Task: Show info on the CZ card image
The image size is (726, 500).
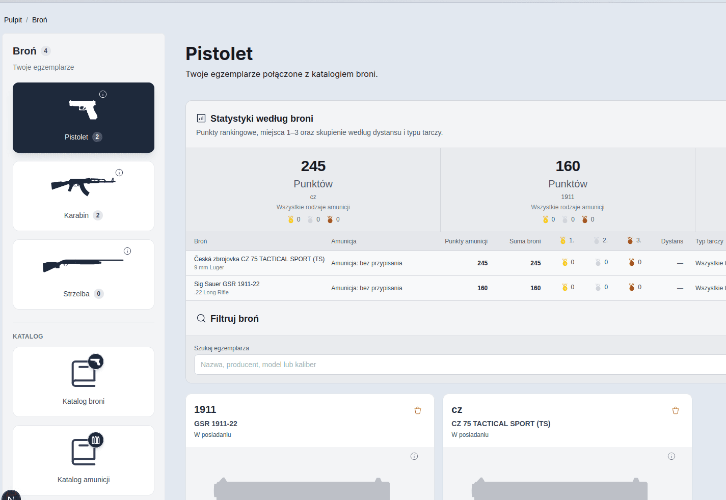Action: coord(671,456)
